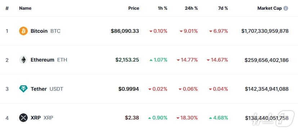Sort table by Price column header
The image size is (298, 131).
134,8
